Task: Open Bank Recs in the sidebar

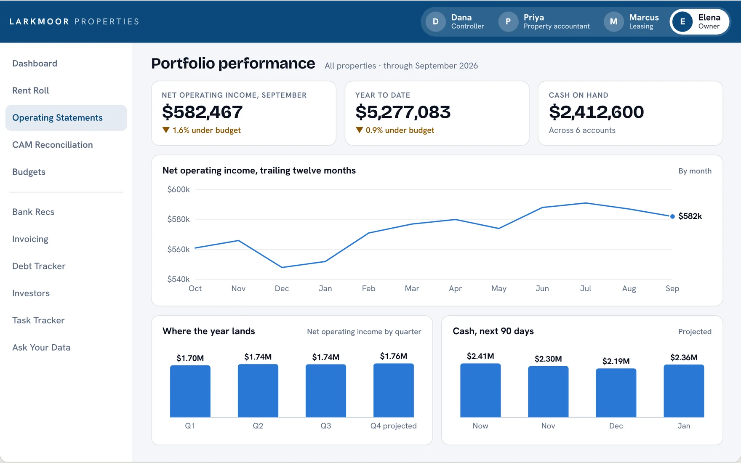Action: pyautogui.click(x=66, y=212)
